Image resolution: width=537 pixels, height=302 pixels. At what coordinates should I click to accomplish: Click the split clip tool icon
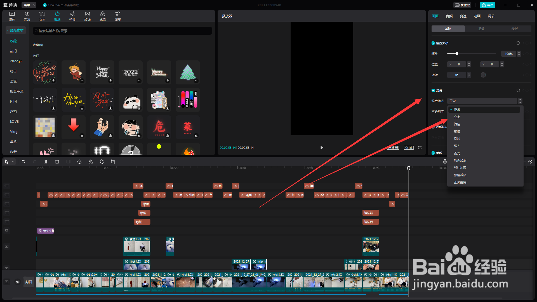point(46,162)
